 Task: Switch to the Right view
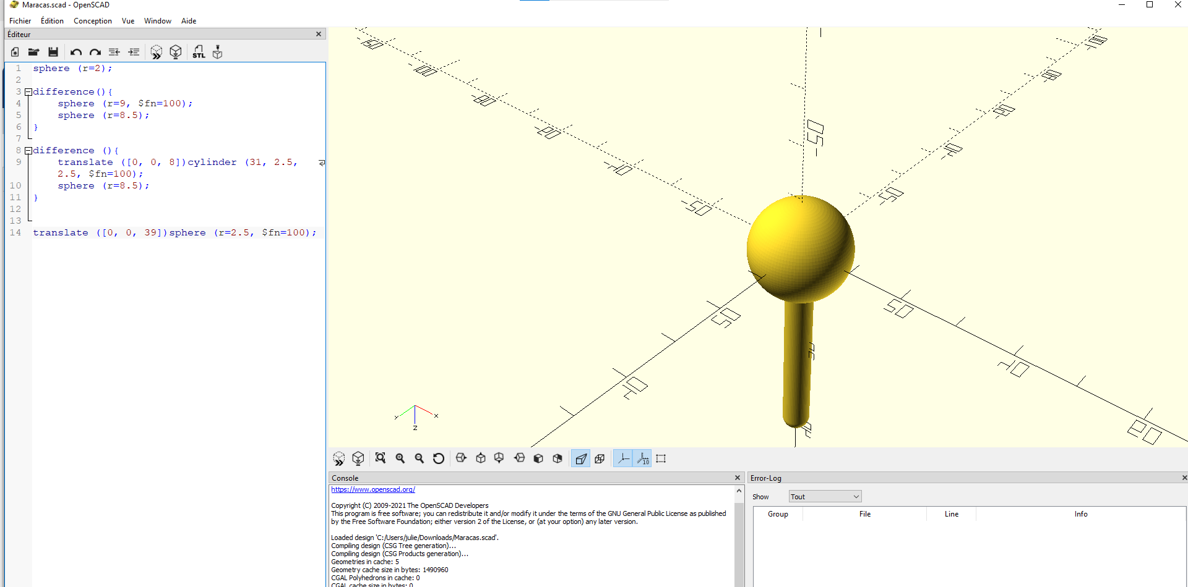coord(461,458)
